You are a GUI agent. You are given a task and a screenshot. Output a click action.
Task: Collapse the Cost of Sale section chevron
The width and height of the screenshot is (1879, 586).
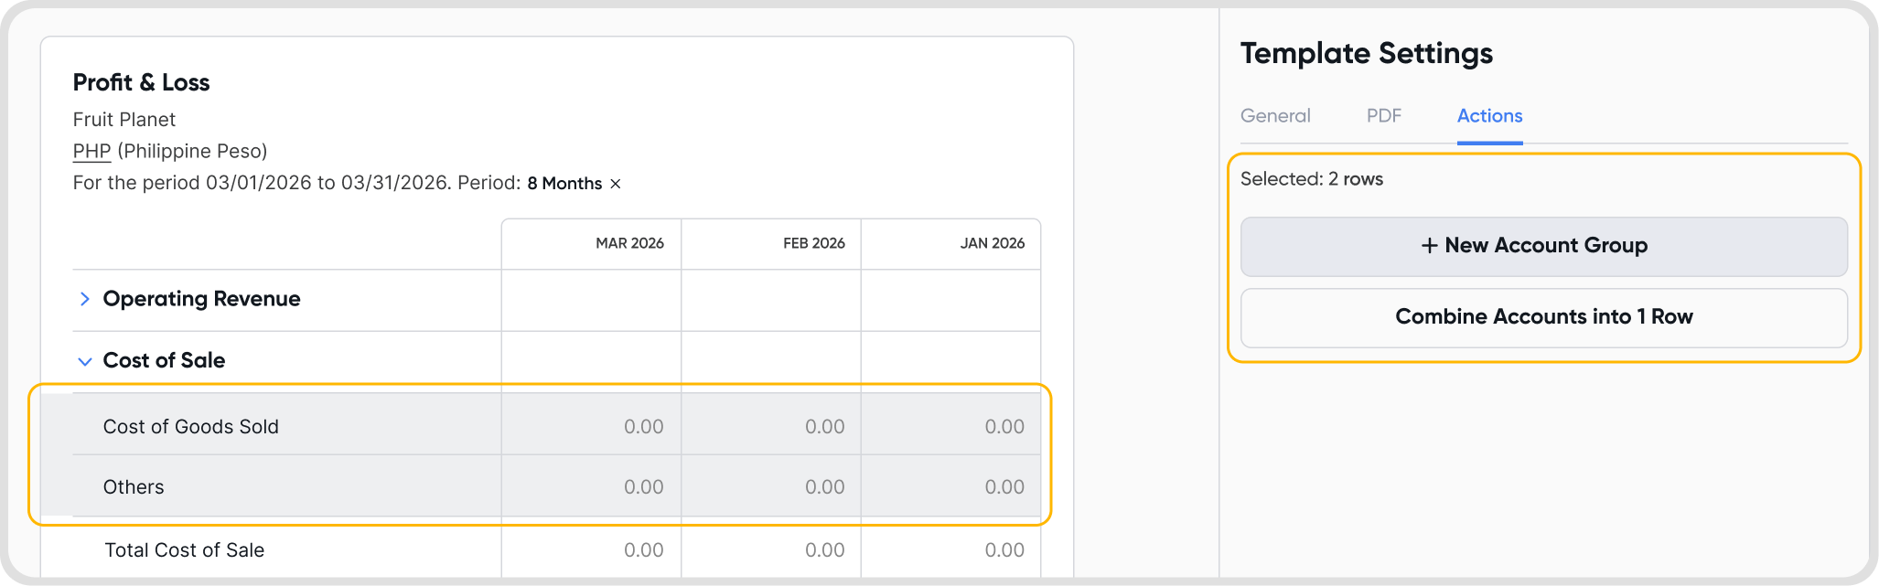85,361
